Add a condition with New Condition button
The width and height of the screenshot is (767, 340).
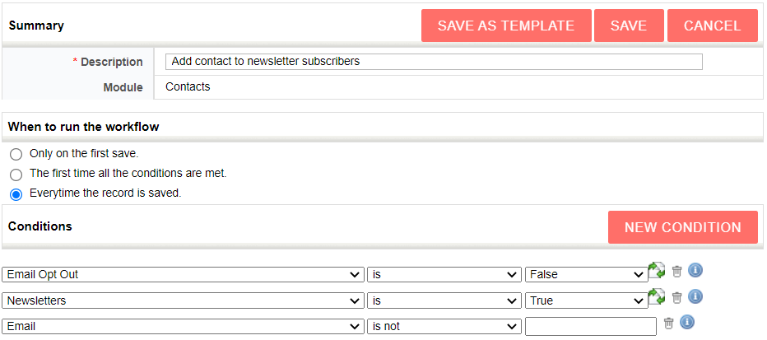(682, 227)
